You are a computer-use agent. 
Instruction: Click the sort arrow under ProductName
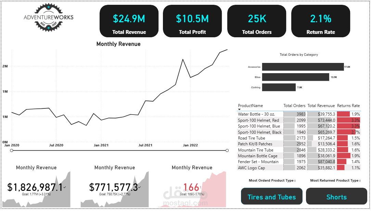tap(239, 109)
